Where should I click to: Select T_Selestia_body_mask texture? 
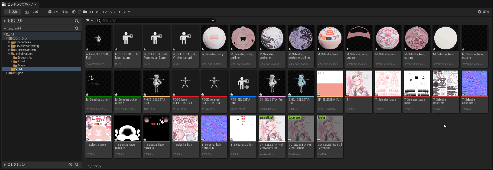[x=416, y=91]
